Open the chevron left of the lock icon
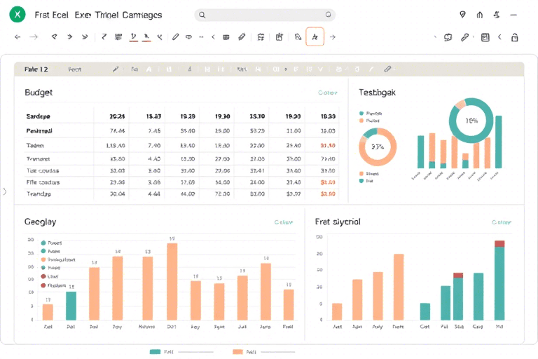Screen dimensions: 538x359 pyautogui.click(x=499, y=37)
